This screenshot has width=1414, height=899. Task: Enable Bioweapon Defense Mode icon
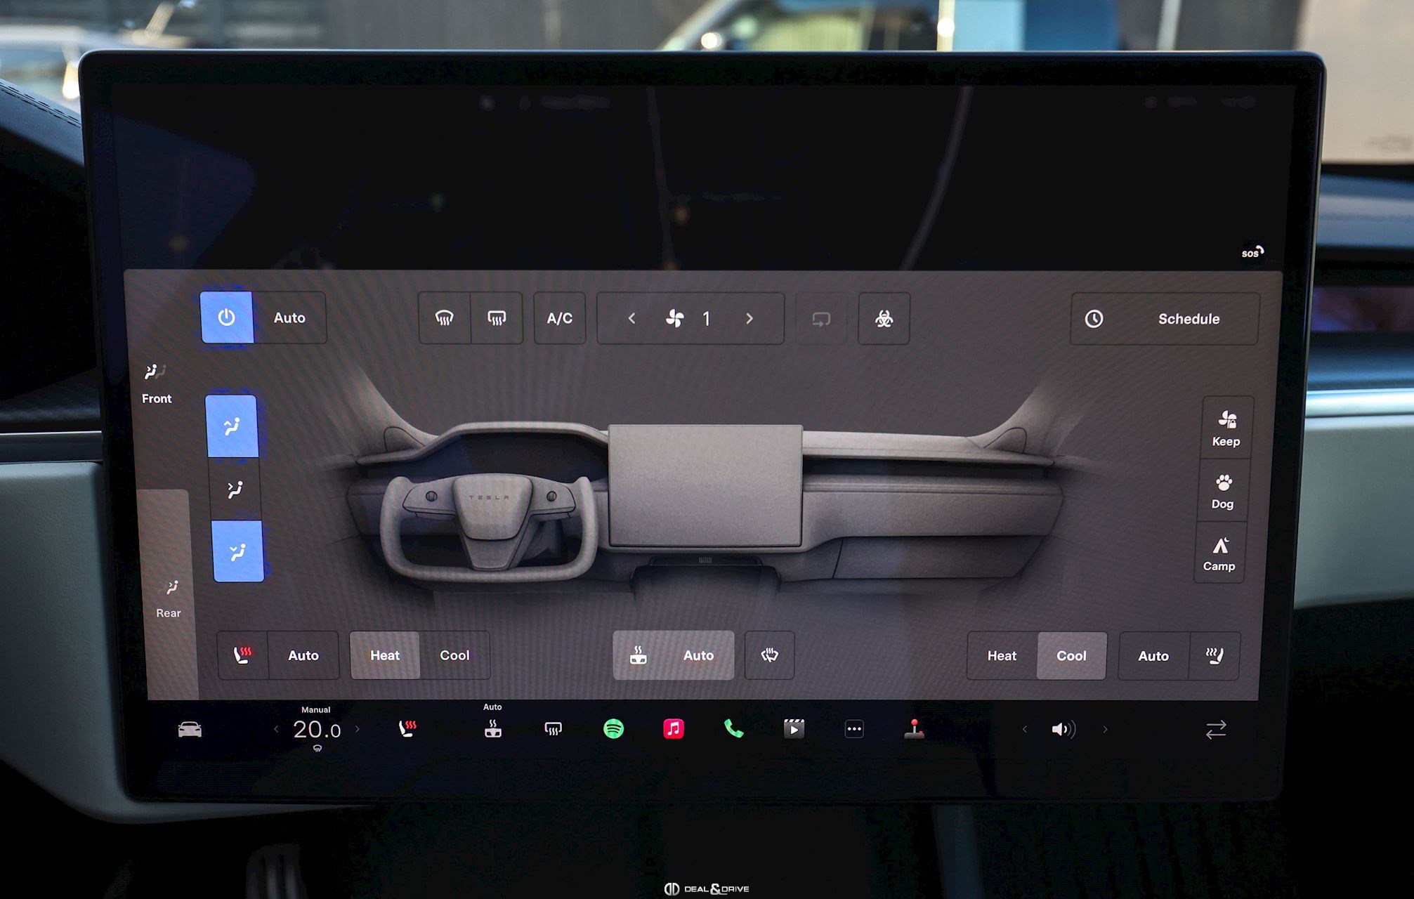click(884, 319)
